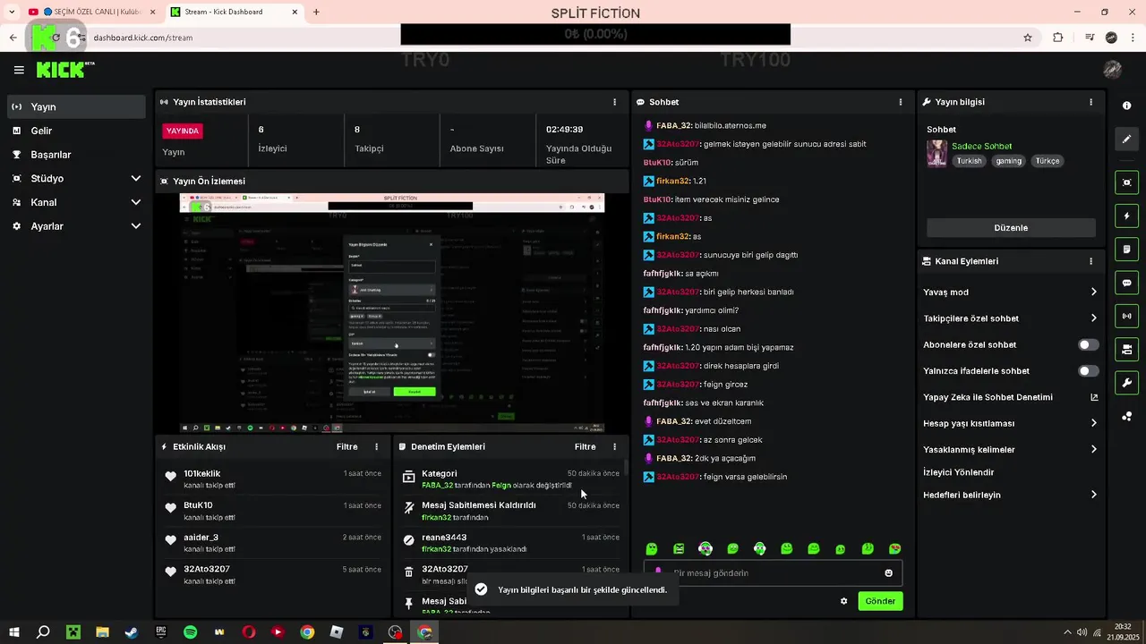Toggle the chat bubble panel icon in right sidebar

[x=1126, y=283]
